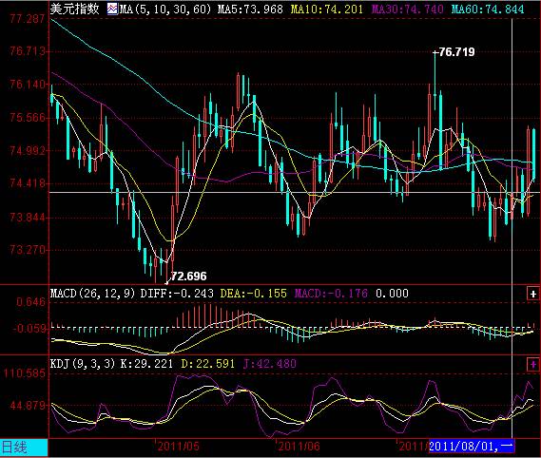The width and height of the screenshot is (541, 458).
Task: Click the DEA value in MACD header
Action: tap(254, 294)
